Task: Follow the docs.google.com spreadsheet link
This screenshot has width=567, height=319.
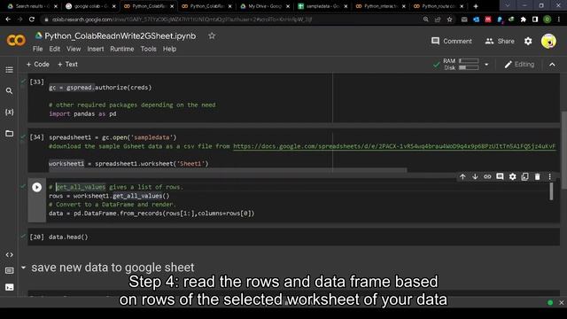Action: coord(394,146)
